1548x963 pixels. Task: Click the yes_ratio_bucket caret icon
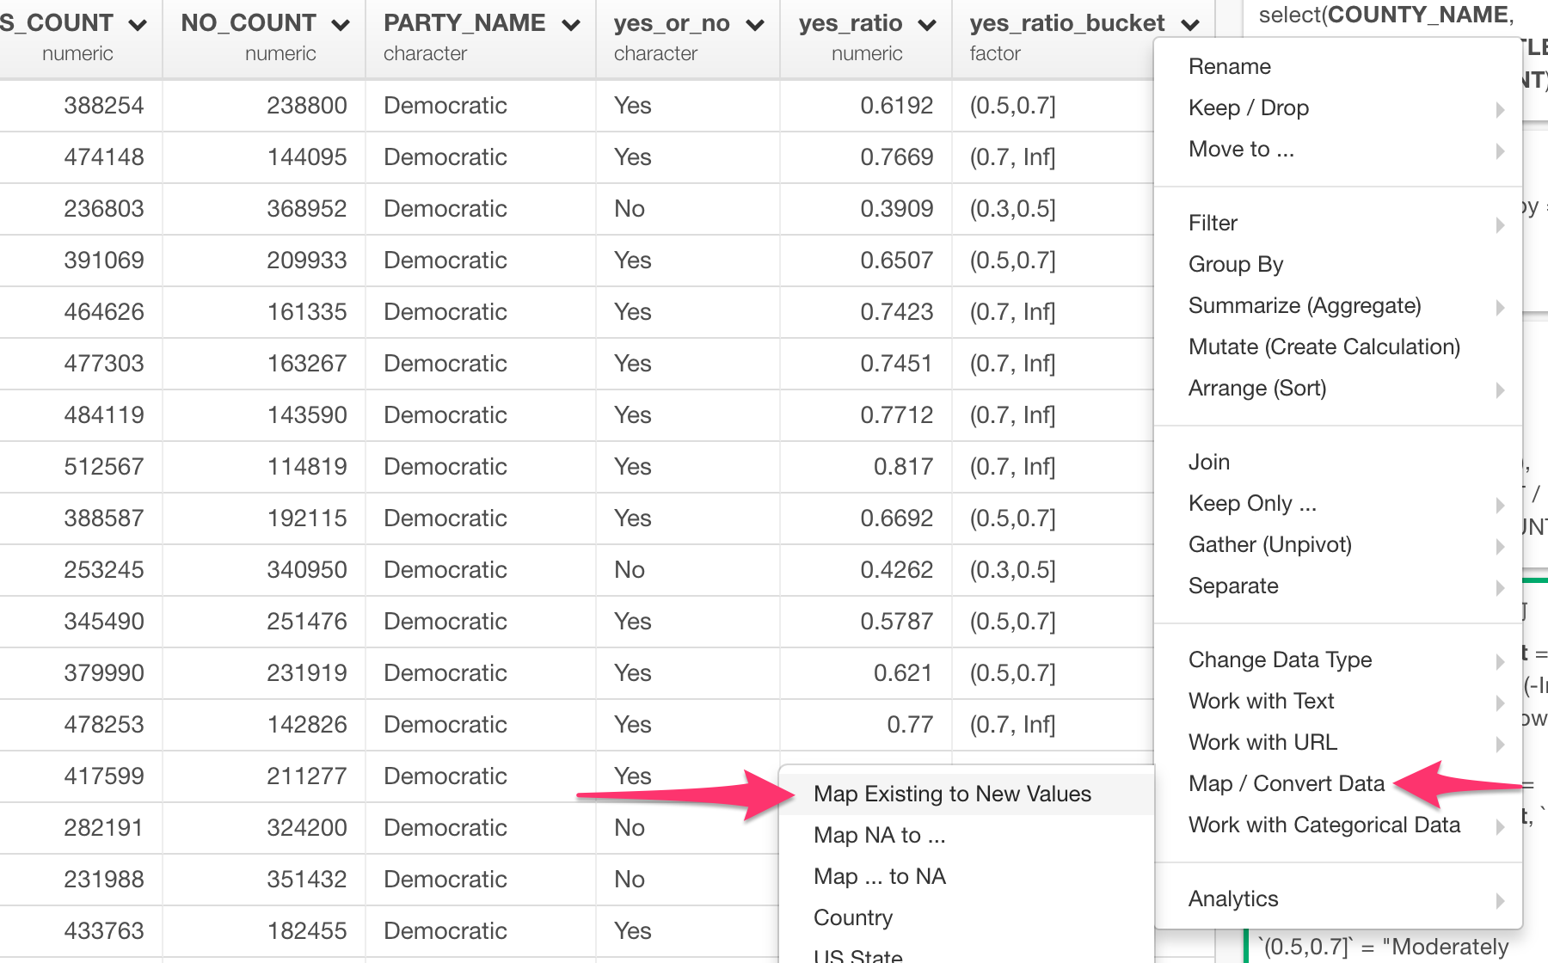pyautogui.click(x=1191, y=23)
